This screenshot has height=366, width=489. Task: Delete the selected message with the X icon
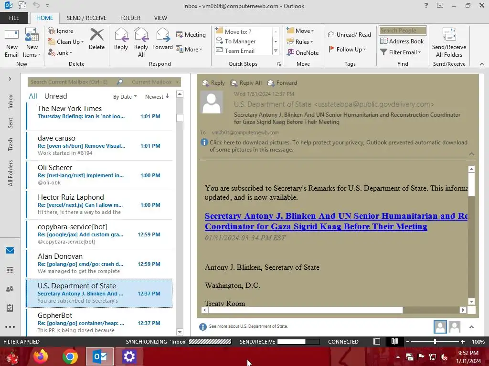coord(96,39)
